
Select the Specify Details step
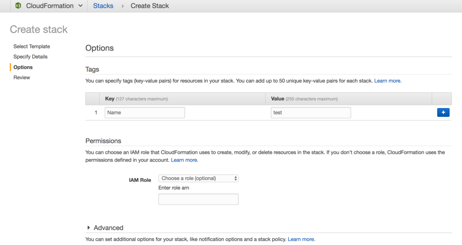[30, 56]
